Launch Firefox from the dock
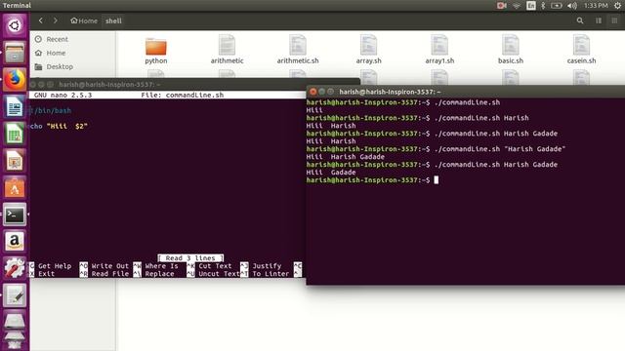The width and height of the screenshot is (625, 351). click(15, 80)
